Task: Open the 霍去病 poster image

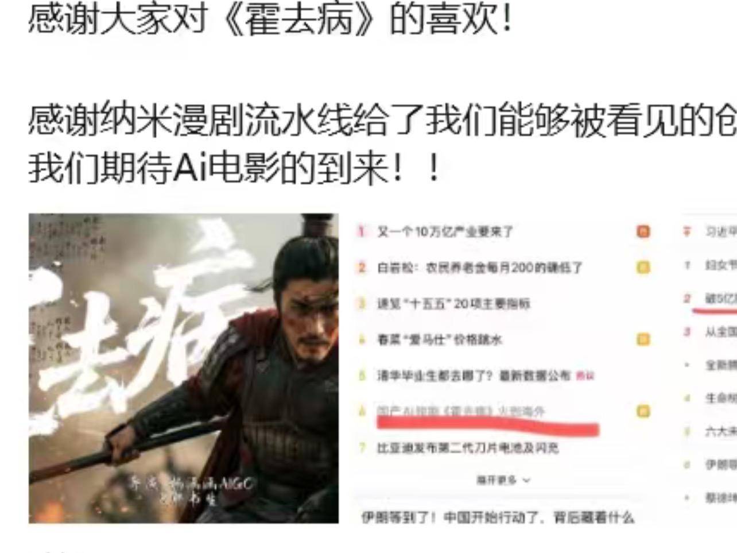Action: pyautogui.click(x=184, y=368)
